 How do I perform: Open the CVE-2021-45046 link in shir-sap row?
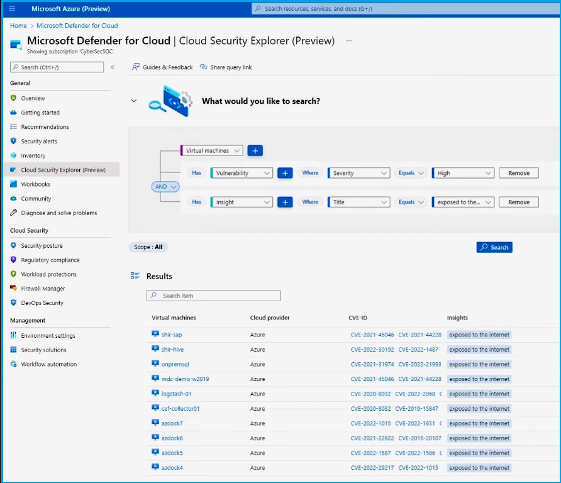[372, 335]
